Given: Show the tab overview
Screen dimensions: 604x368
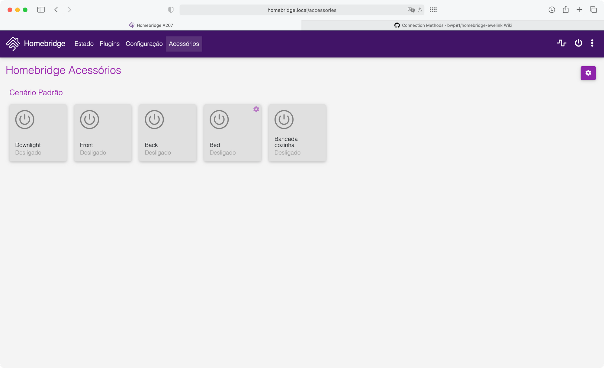Looking at the screenshot, I should pos(593,10).
